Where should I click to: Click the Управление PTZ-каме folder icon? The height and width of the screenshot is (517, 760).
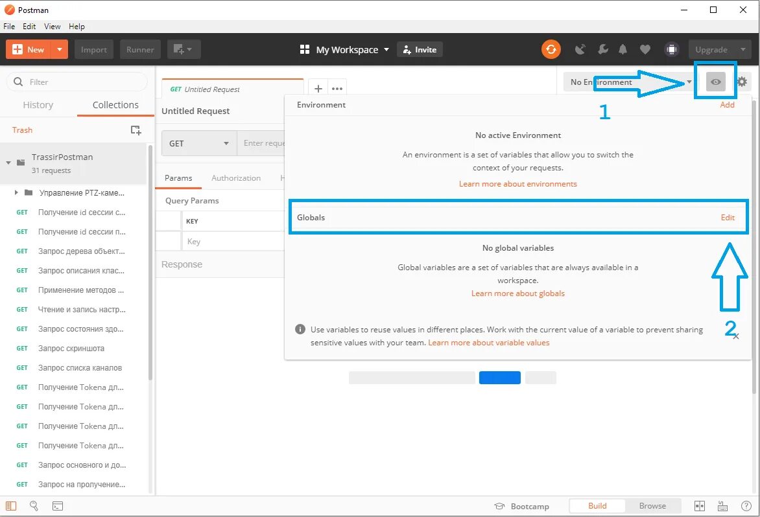point(29,192)
